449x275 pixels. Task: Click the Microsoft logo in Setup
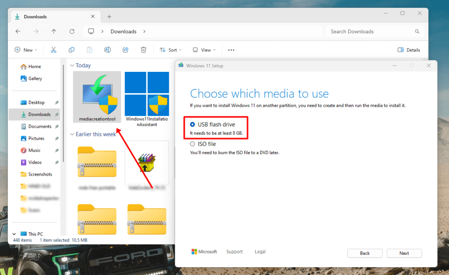coord(204,251)
